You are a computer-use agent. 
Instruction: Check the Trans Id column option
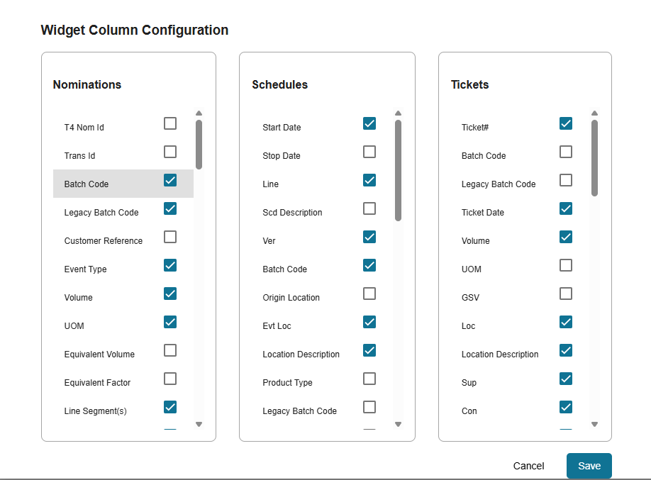click(170, 152)
